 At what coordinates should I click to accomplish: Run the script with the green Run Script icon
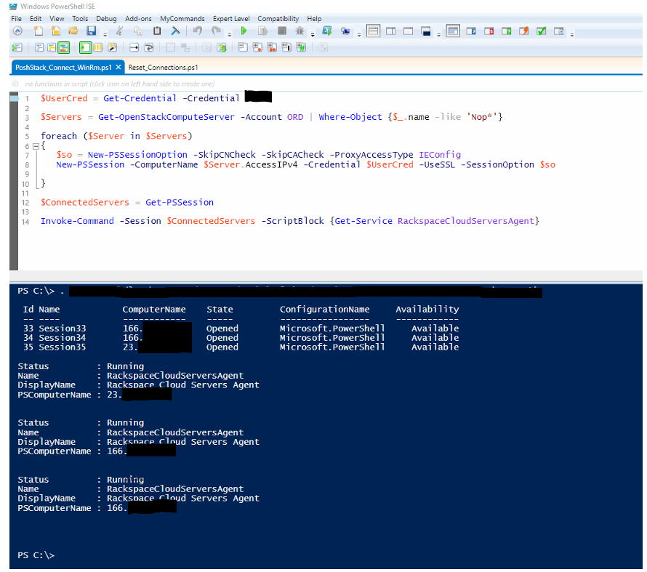[x=244, y=31]
